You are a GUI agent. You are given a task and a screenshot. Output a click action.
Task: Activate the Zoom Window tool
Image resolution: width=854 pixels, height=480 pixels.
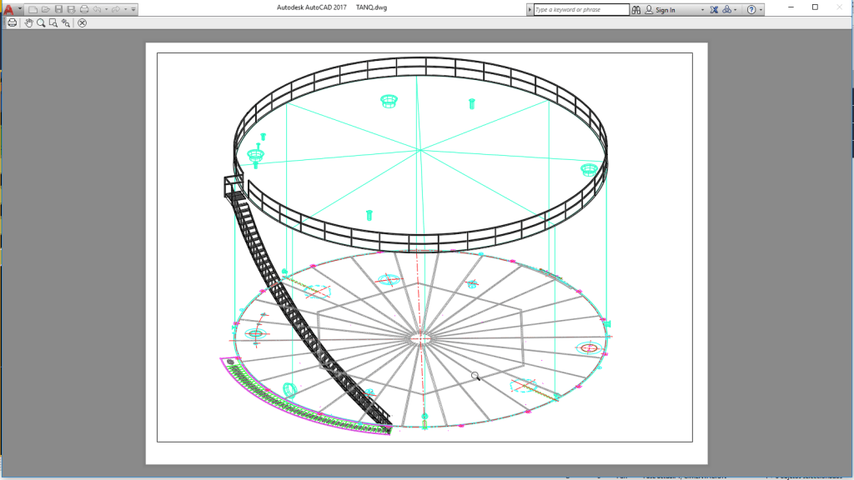pos(53,22)
